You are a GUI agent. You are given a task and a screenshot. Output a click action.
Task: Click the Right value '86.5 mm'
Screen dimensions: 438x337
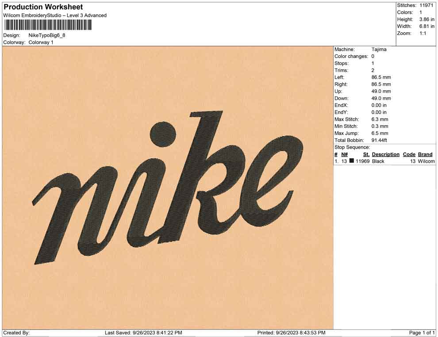pyautogui.click(x=381, y=84)
